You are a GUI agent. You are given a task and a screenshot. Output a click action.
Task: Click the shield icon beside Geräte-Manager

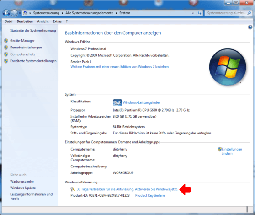point(6,41)
